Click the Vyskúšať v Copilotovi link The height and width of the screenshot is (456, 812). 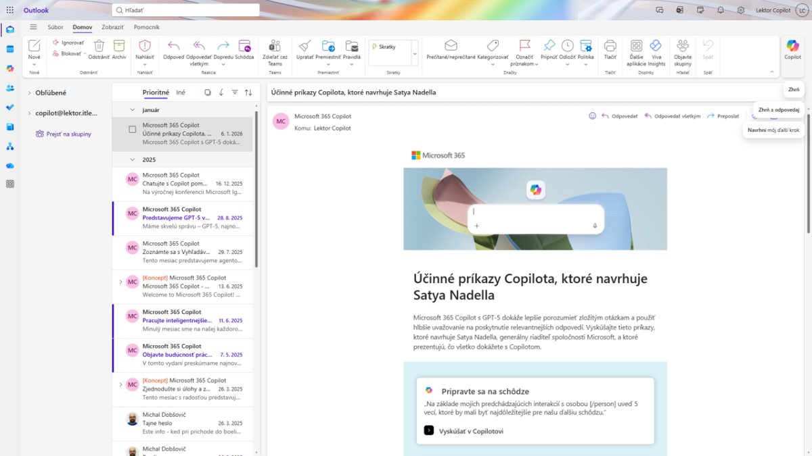(470, 431)
